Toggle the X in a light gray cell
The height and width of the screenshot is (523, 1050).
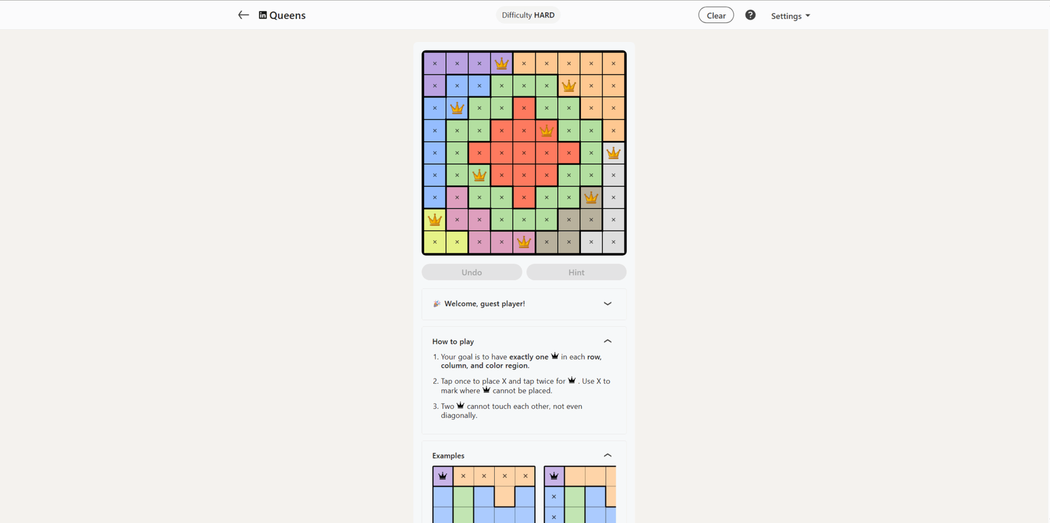(x=614, y=175)
